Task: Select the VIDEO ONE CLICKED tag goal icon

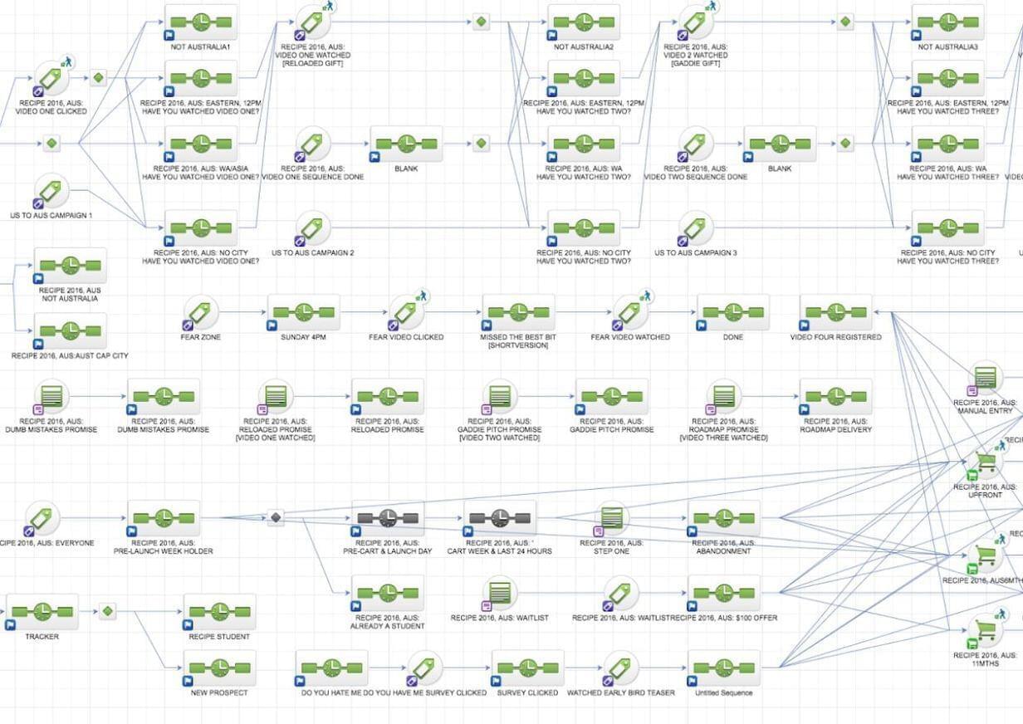Action: click(x=51, y=78)
